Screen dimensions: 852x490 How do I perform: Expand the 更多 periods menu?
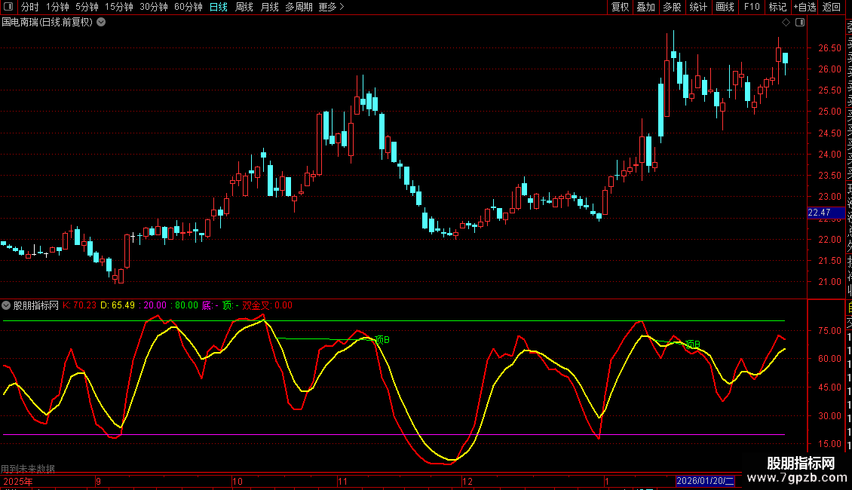pyautogui.click(x=331, y=8)
